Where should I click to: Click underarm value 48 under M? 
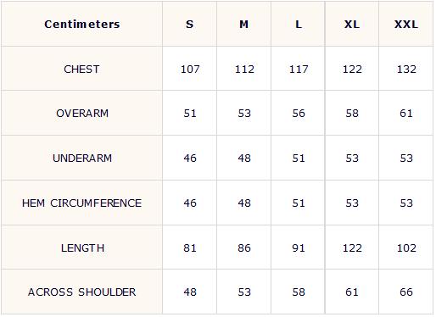(x=244, y=158)
